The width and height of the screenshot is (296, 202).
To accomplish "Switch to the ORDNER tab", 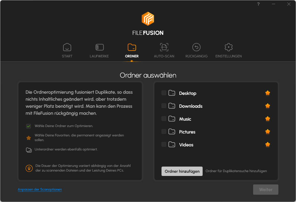I will pyautogui.click(x=132, y=51).
